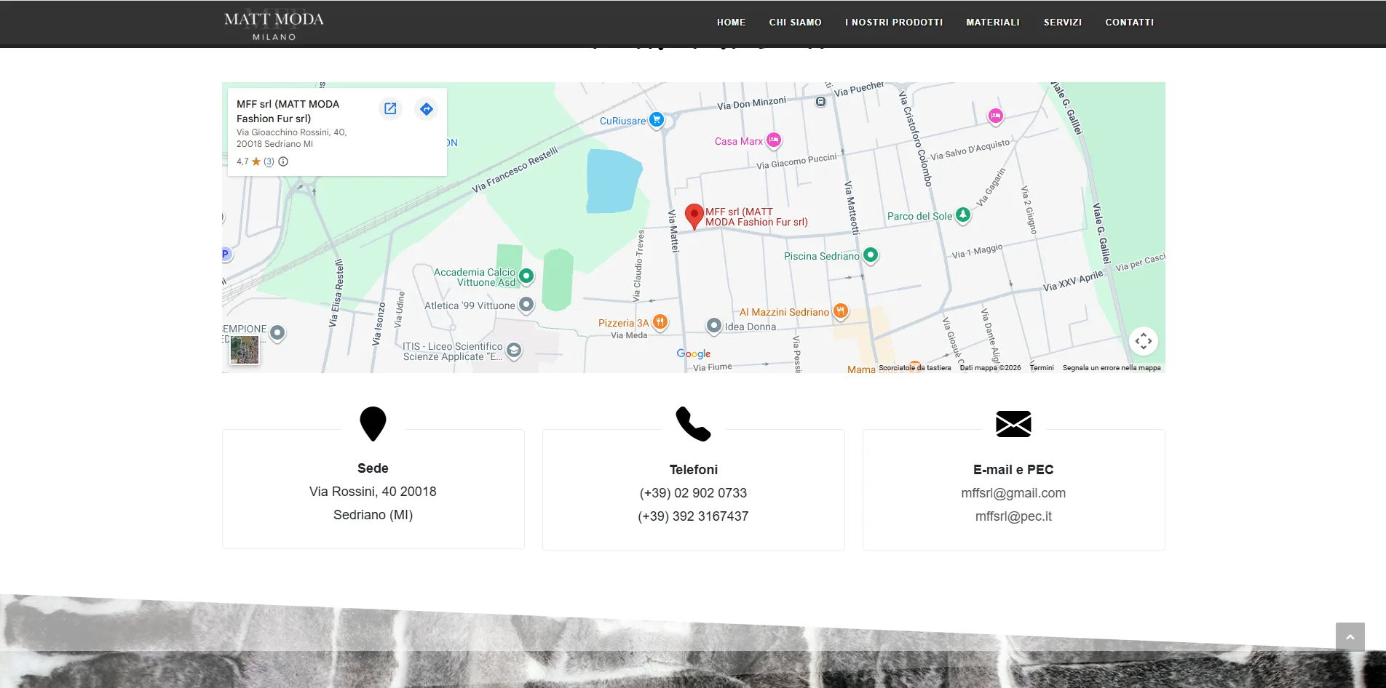Select Accademia Calcio Vittuone marker
The image size is (1386, 688).
526,276
